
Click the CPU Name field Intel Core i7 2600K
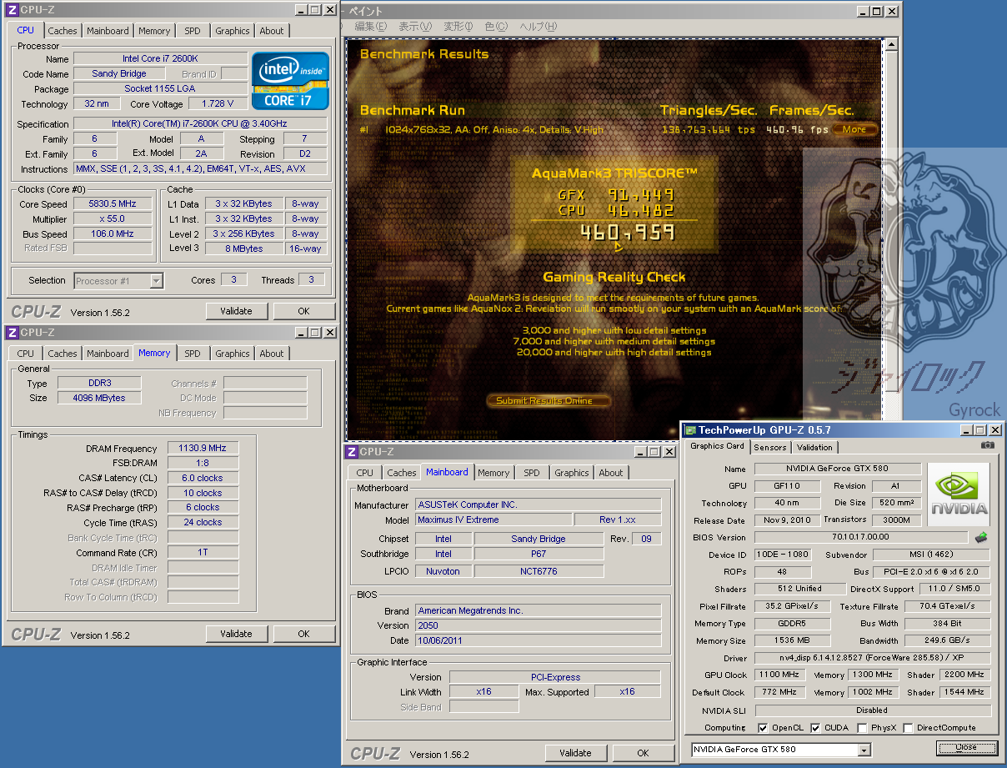pyautogui.click(x=160, y=58)
